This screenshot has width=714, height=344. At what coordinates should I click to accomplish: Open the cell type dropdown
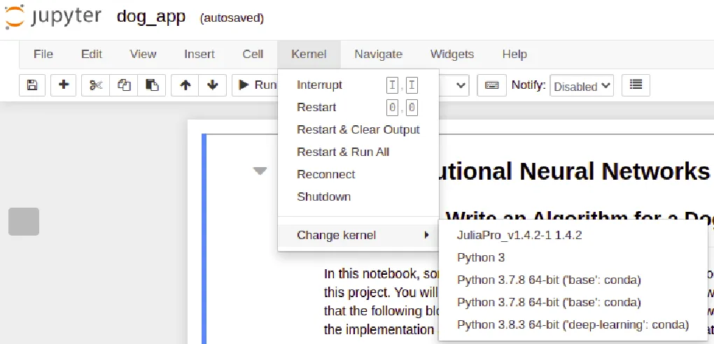pos(454,85)
